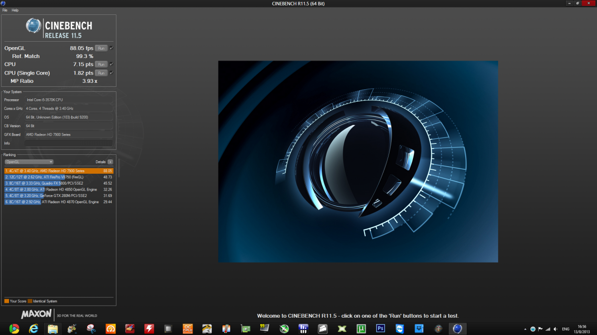The image size is (597, 335).
Task: Click the OpenGL 88.05 fps score
Action: click(x=82, y=48)
